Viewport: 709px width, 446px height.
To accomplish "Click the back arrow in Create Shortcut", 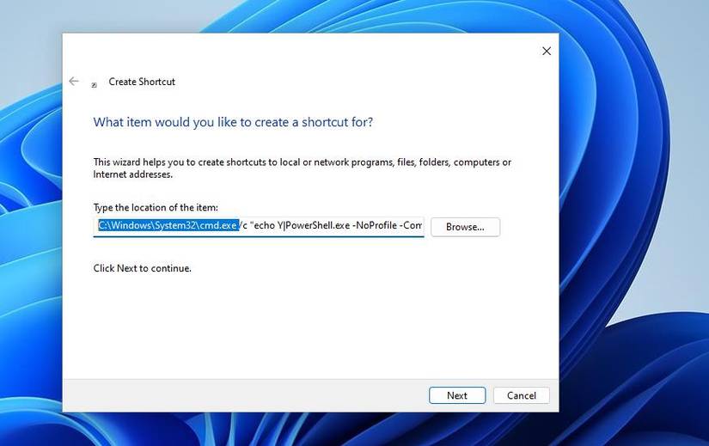I will 74,82.
